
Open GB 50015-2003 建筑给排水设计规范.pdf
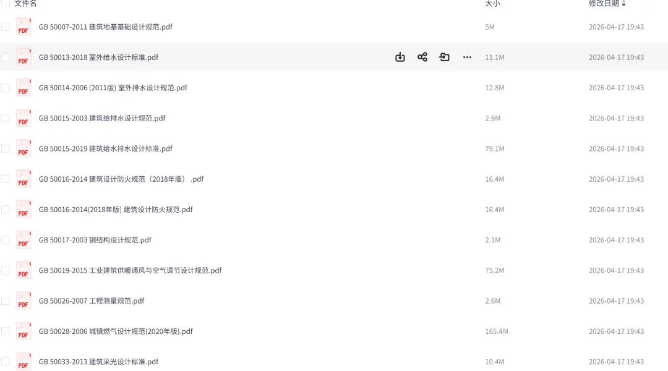click(102, 119)
